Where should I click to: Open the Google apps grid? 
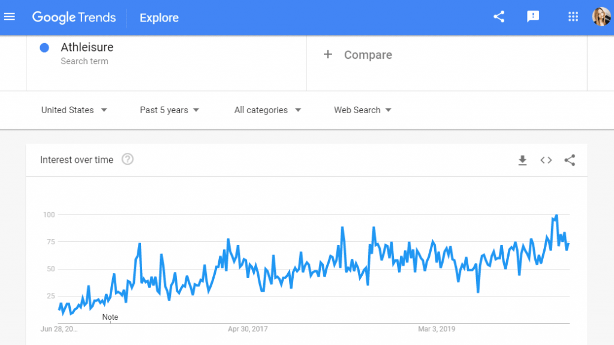(x=573, y=16)
